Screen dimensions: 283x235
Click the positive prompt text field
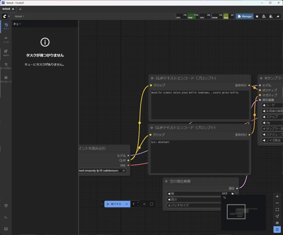coord(200,105)
